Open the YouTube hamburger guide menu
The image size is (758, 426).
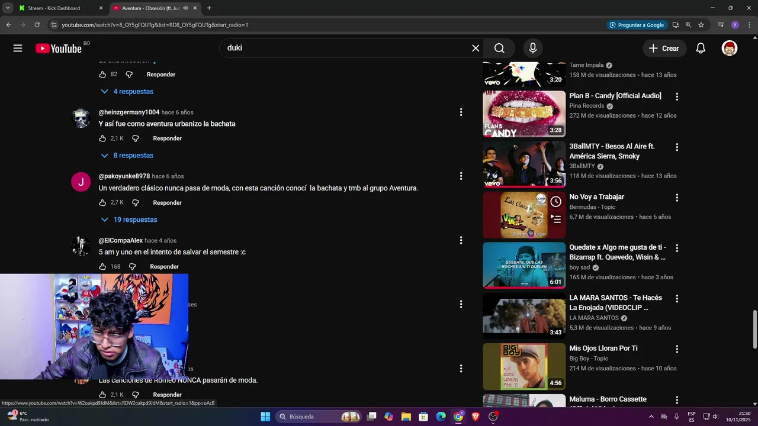pos(18,49)
